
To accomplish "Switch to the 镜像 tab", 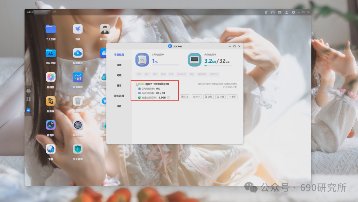I will coord(119,65).
